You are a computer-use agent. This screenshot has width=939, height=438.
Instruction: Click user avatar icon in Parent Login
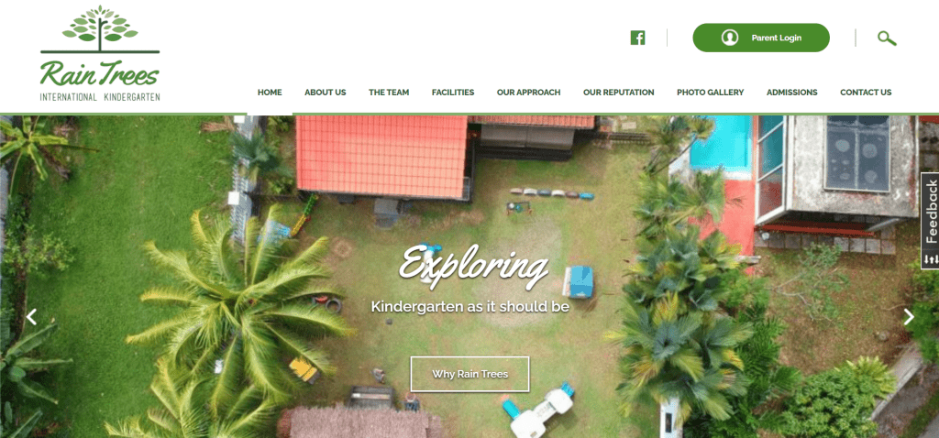[x=729, y=38]
